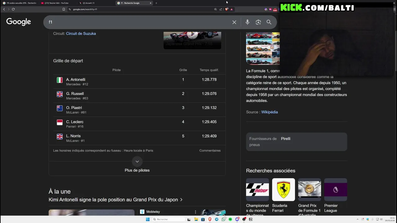
Task: Switch to FIR arabie saoudite tab
Action: point(19,3)
